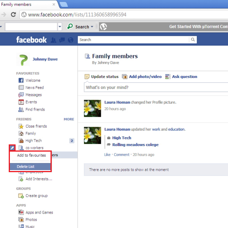The width and height of the screenshot is (228, 228).
Task: Click the Family house icon
Action: coord(21,133)
